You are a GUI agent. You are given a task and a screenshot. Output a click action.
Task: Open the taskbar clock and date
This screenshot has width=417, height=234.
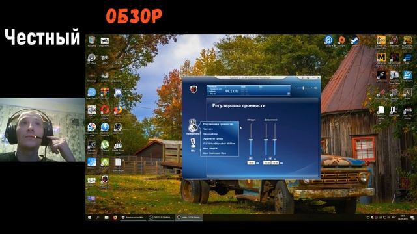coord(403,218)
